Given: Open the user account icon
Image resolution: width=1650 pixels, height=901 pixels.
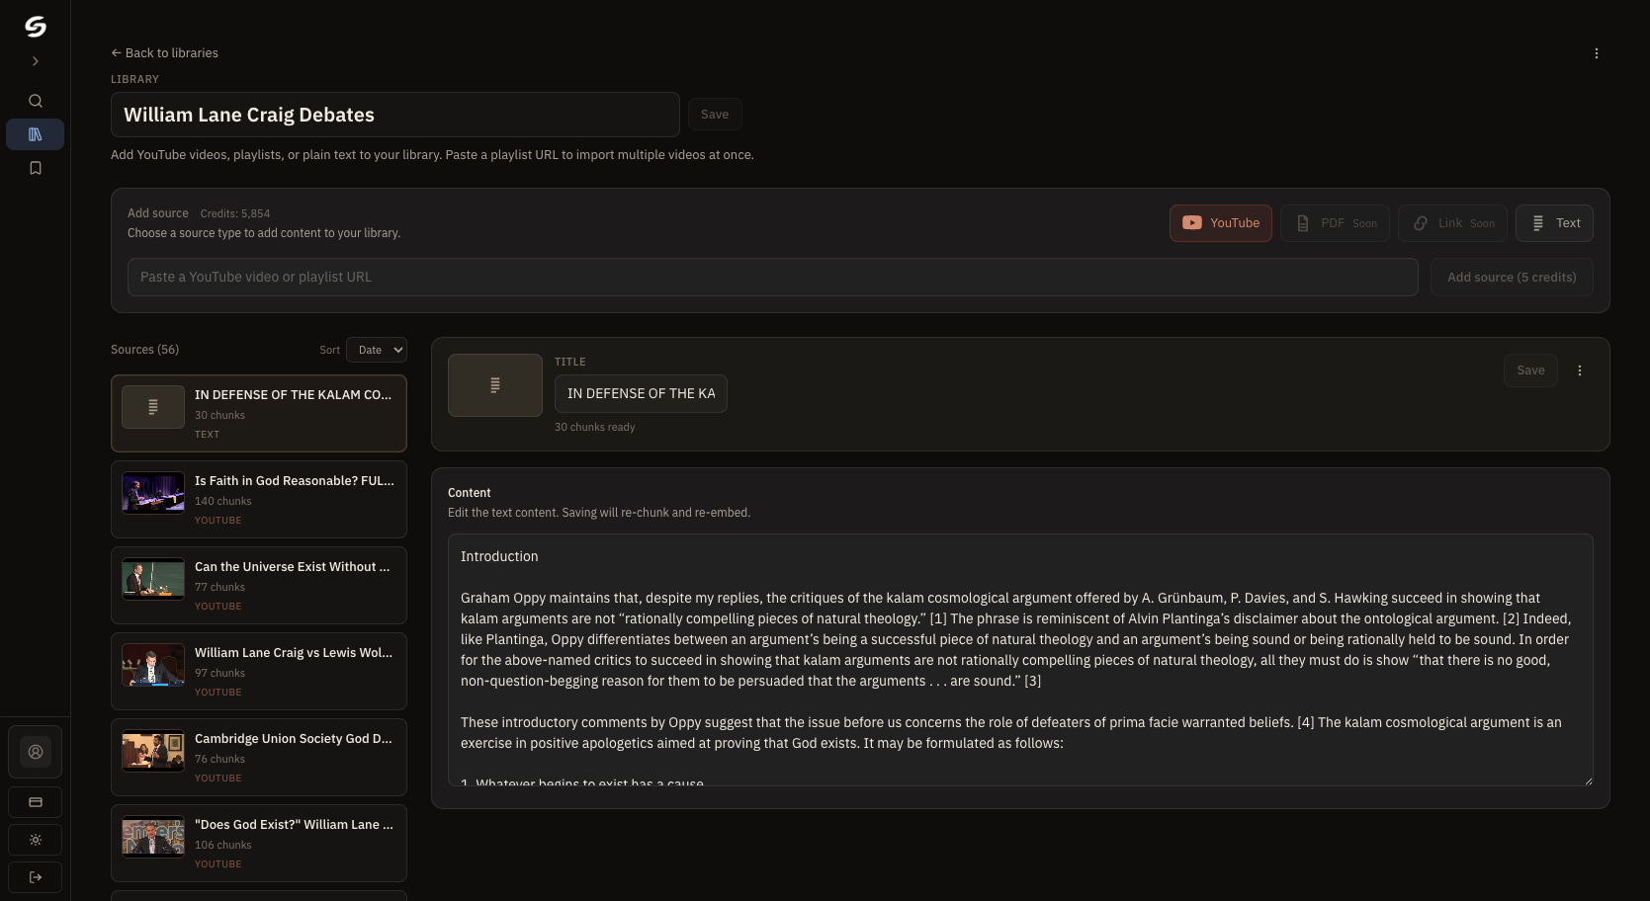Looking at the screenshot, I should (x=36, y=752).
